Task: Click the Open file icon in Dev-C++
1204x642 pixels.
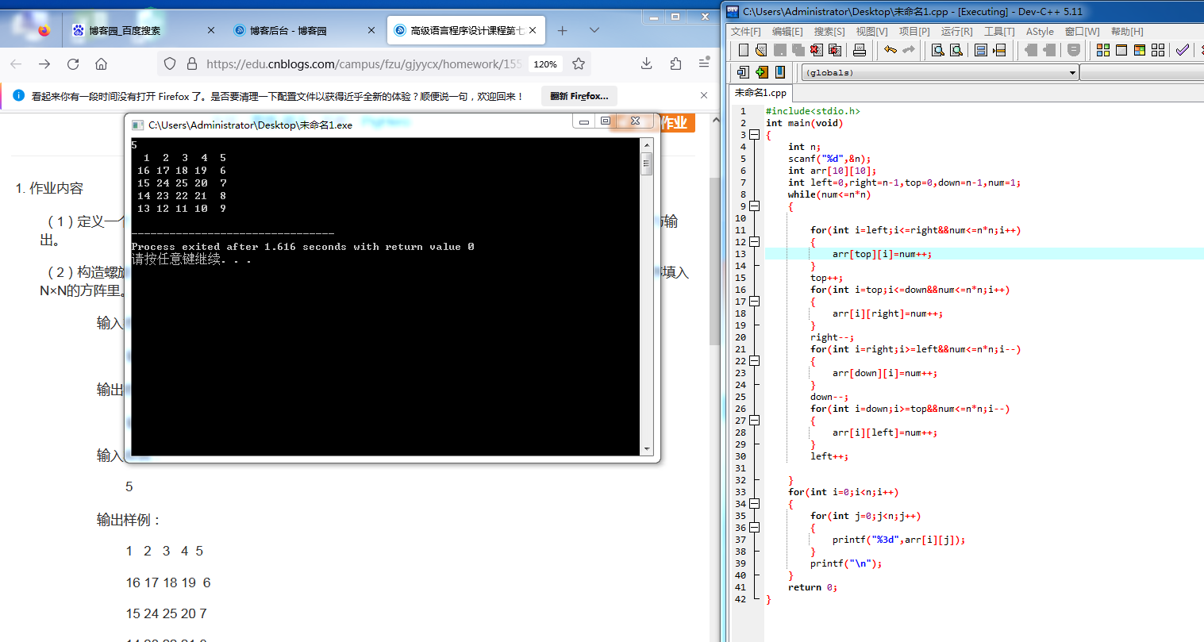Action: (x=761, y=50)
